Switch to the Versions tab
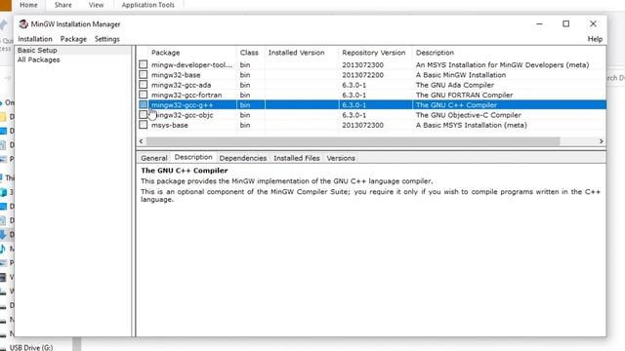Image resolution: width=625 pixels, height=351 pixels. [x=341, y=158]
